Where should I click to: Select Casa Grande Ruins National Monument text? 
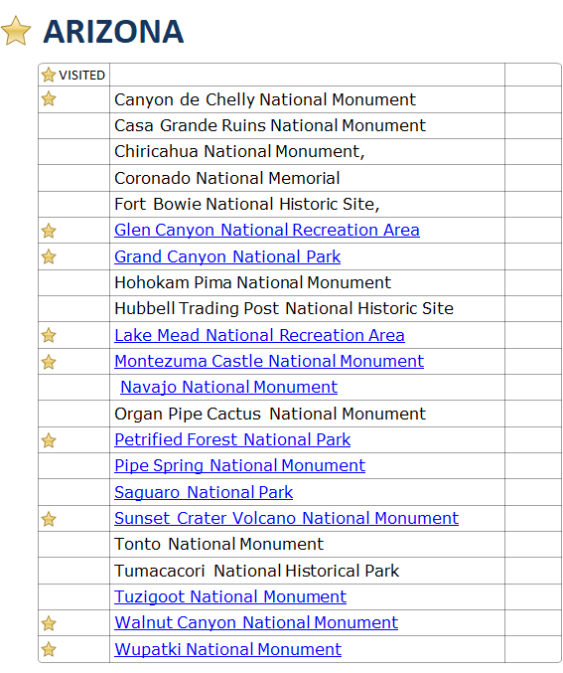pos(270,125)
